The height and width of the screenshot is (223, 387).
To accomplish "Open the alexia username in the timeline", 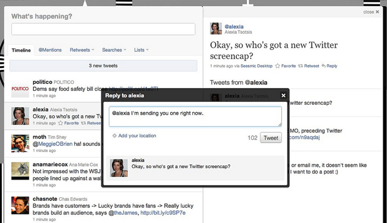I will click(41, 110).
